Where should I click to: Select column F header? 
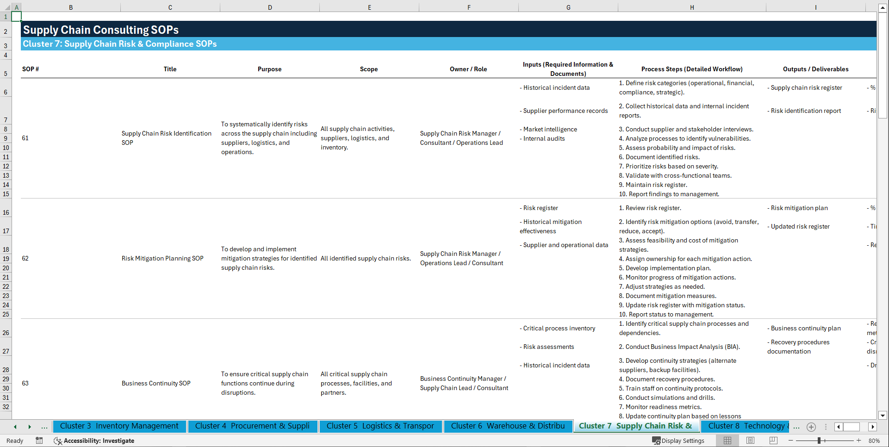point(469,7)
